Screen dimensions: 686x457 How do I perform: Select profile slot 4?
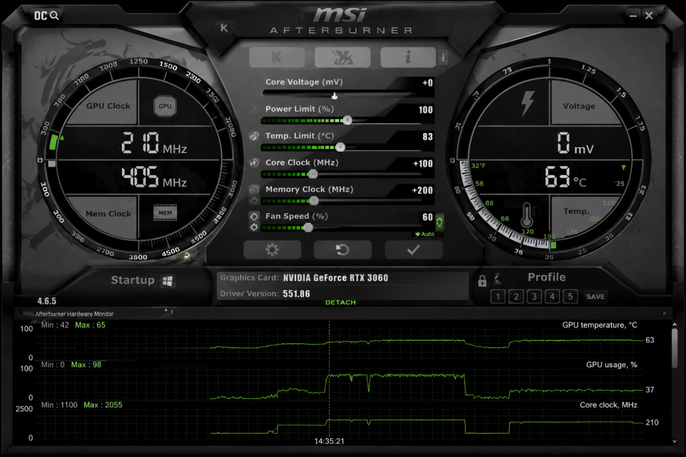click(x=552, y=296)
